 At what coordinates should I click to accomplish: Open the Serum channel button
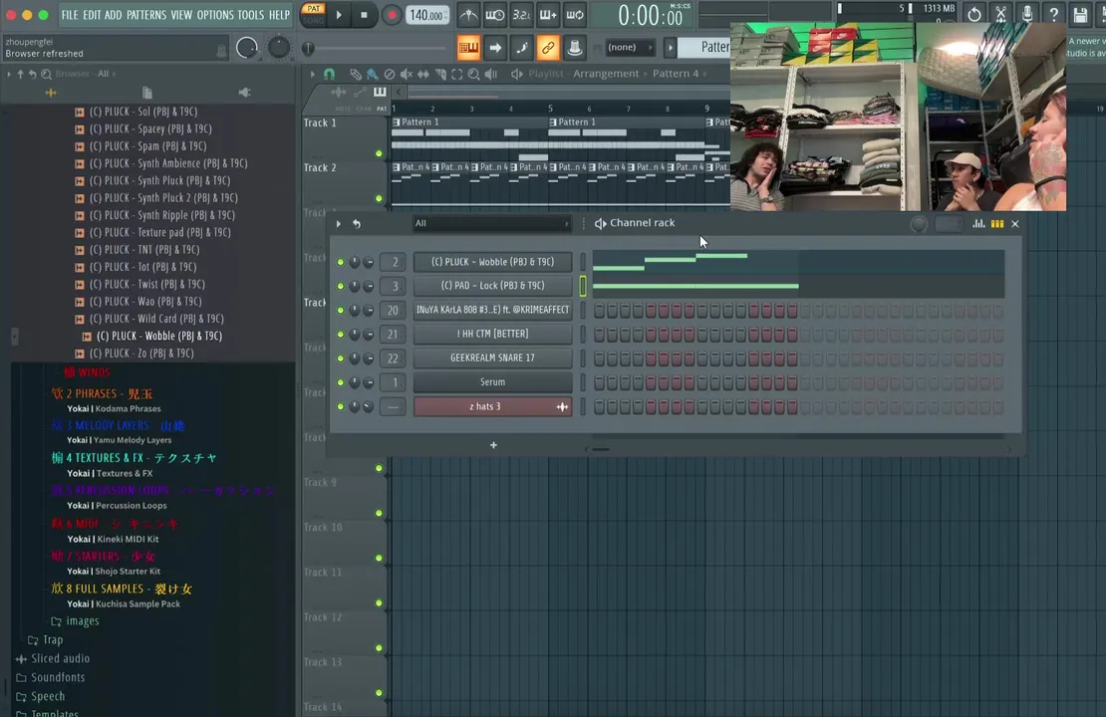[x=492, y=382]
